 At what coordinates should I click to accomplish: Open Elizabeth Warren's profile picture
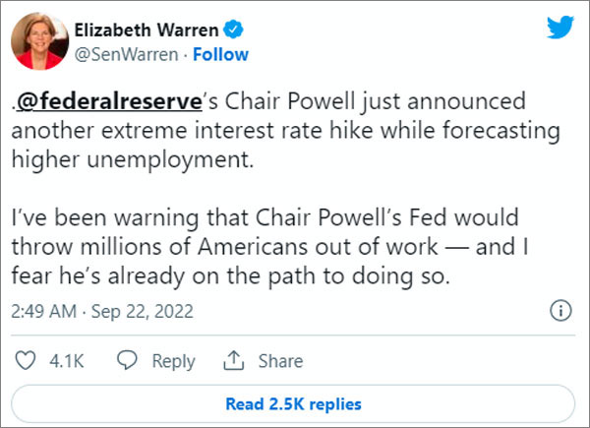click(35, 40)
